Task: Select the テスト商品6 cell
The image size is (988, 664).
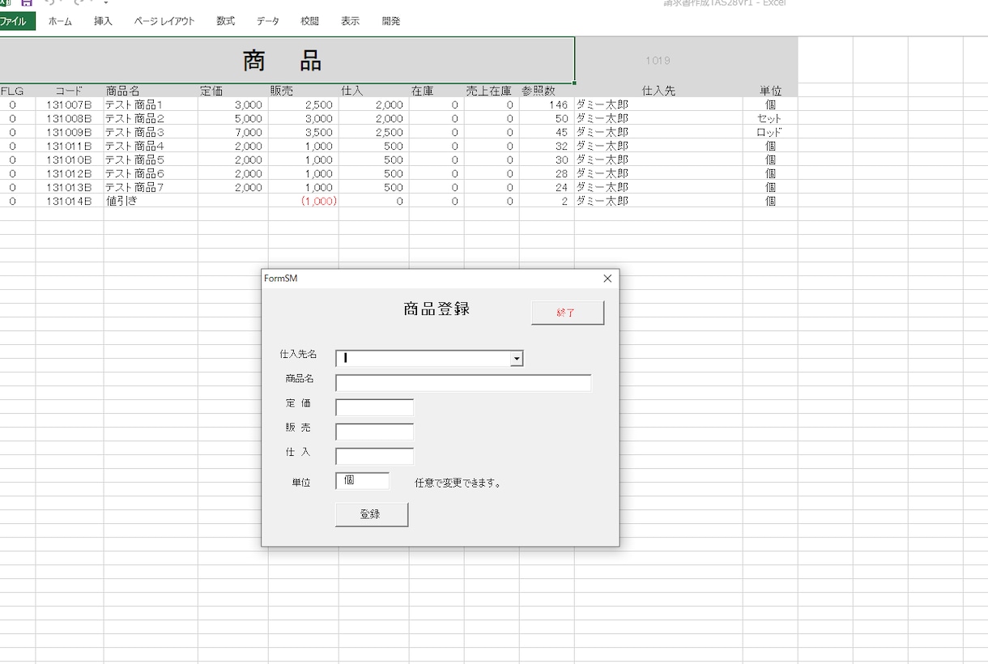Action: 151,173
